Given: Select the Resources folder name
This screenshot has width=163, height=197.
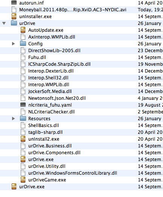Looking at the screenshot, I should (x=39, y=119).
